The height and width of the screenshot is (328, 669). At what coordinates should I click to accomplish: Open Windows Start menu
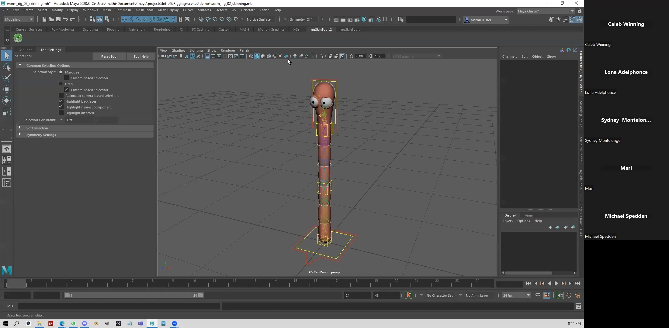(5, 323)
